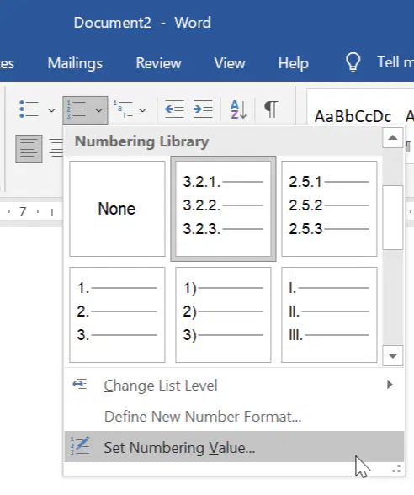The height and width of the screenshot is (495, 414).
Task: Pick the 1. 2. 3. numbering style
Action: (x=117, y=315)
